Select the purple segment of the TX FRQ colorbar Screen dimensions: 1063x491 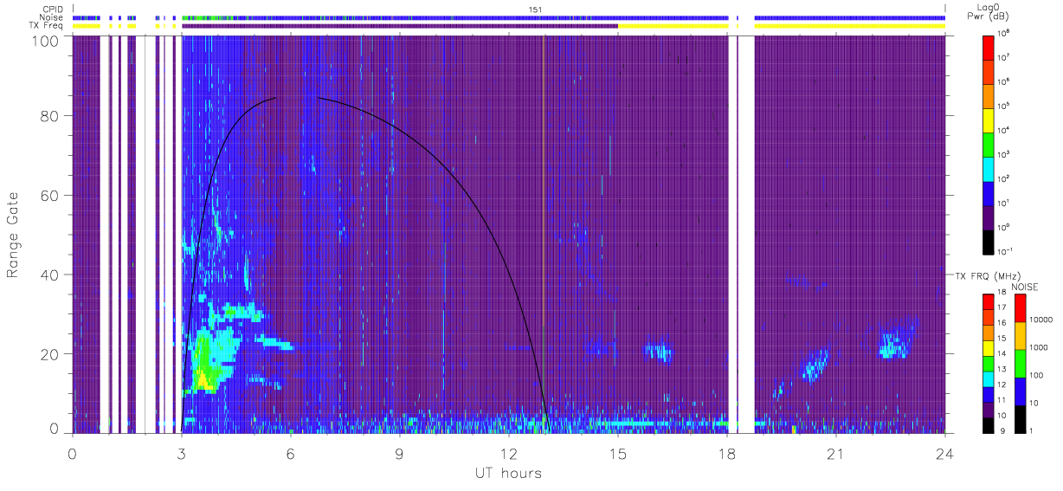[988, 408]
